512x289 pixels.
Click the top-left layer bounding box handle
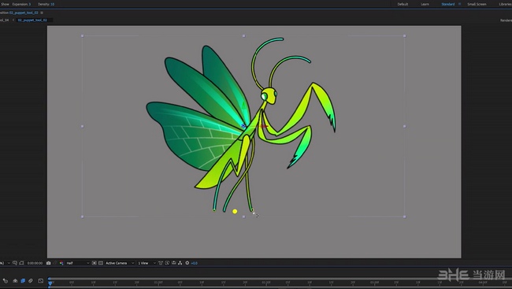[82, 36]
